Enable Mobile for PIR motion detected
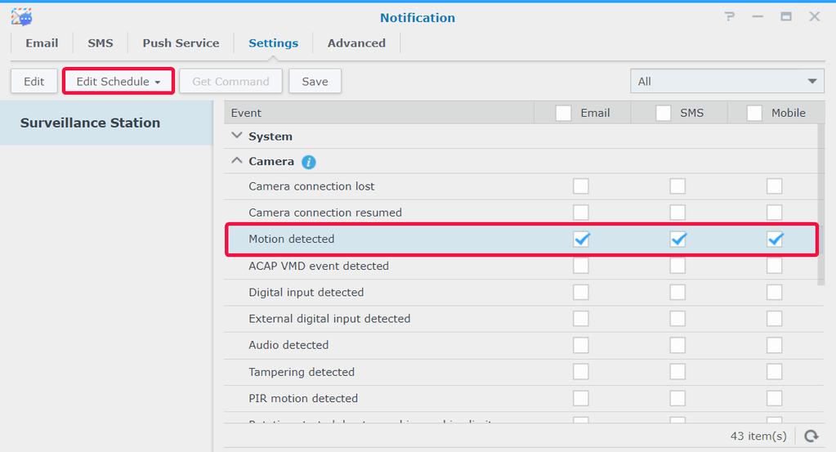 [x=774, y=398]
